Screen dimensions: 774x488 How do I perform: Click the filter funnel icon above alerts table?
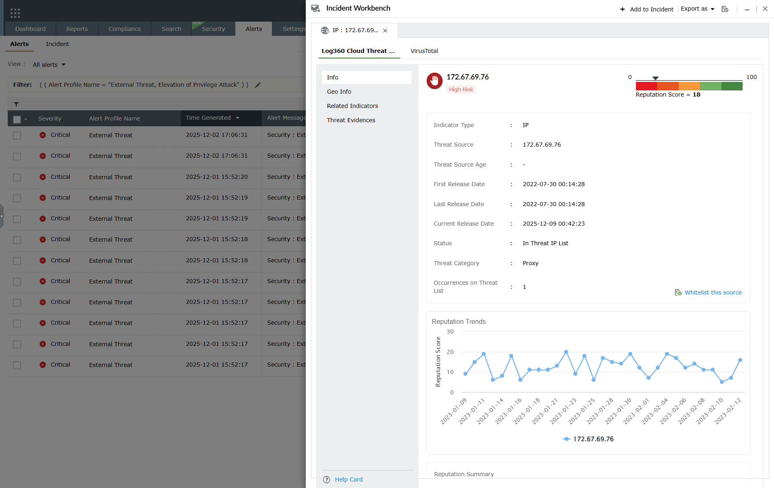point(16,104)
